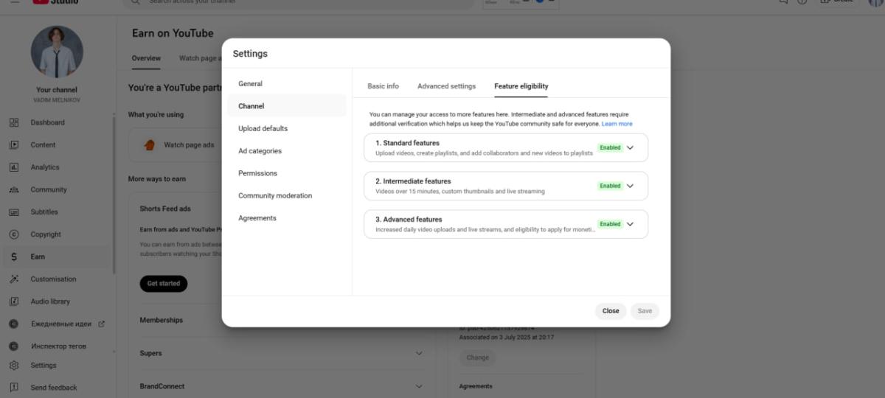Image resolution: width=885 pixels, height=398 pixels.
Task: Expand the Intermediate features chevron
Action: (630, 186)
